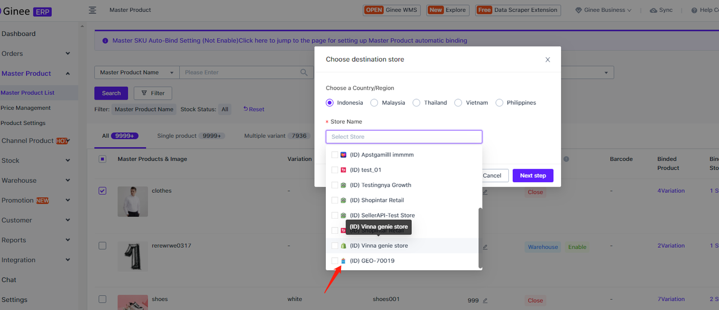Click the clothes product thumbnail
This screenshot has width=719, height=310.
[133, 201]
